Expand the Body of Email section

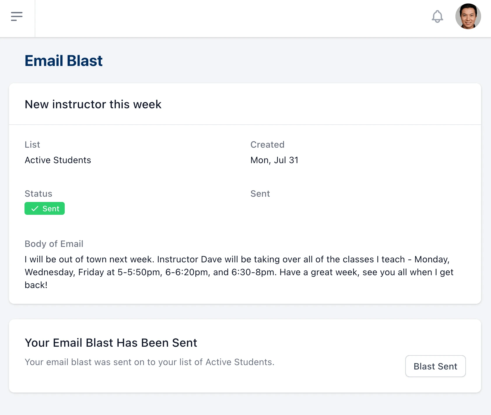tap(54, 244)
